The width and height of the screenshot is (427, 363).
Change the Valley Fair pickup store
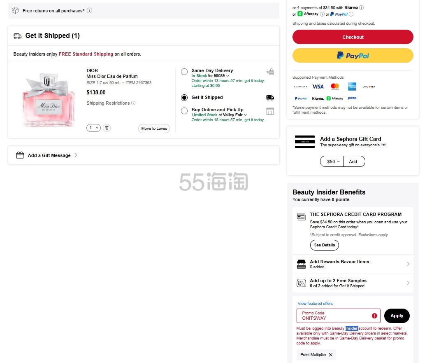point(235,115)
